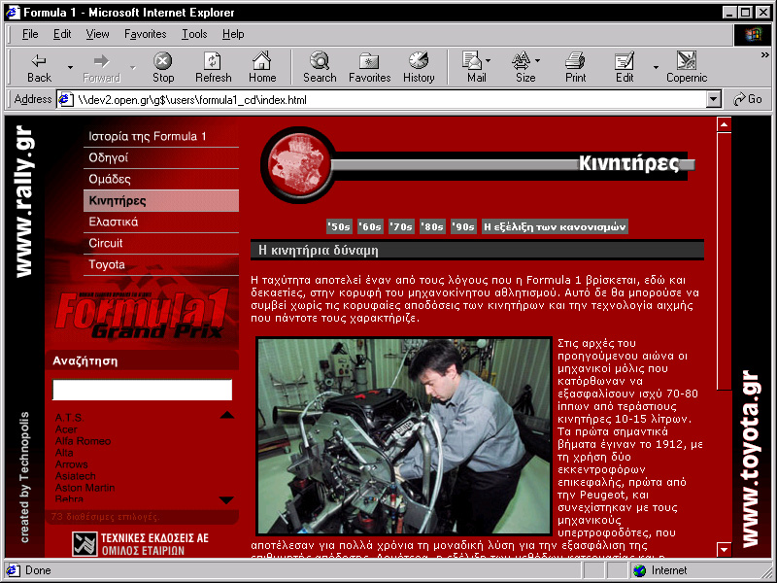Click the IE icon in the title bar

(13, 12)
